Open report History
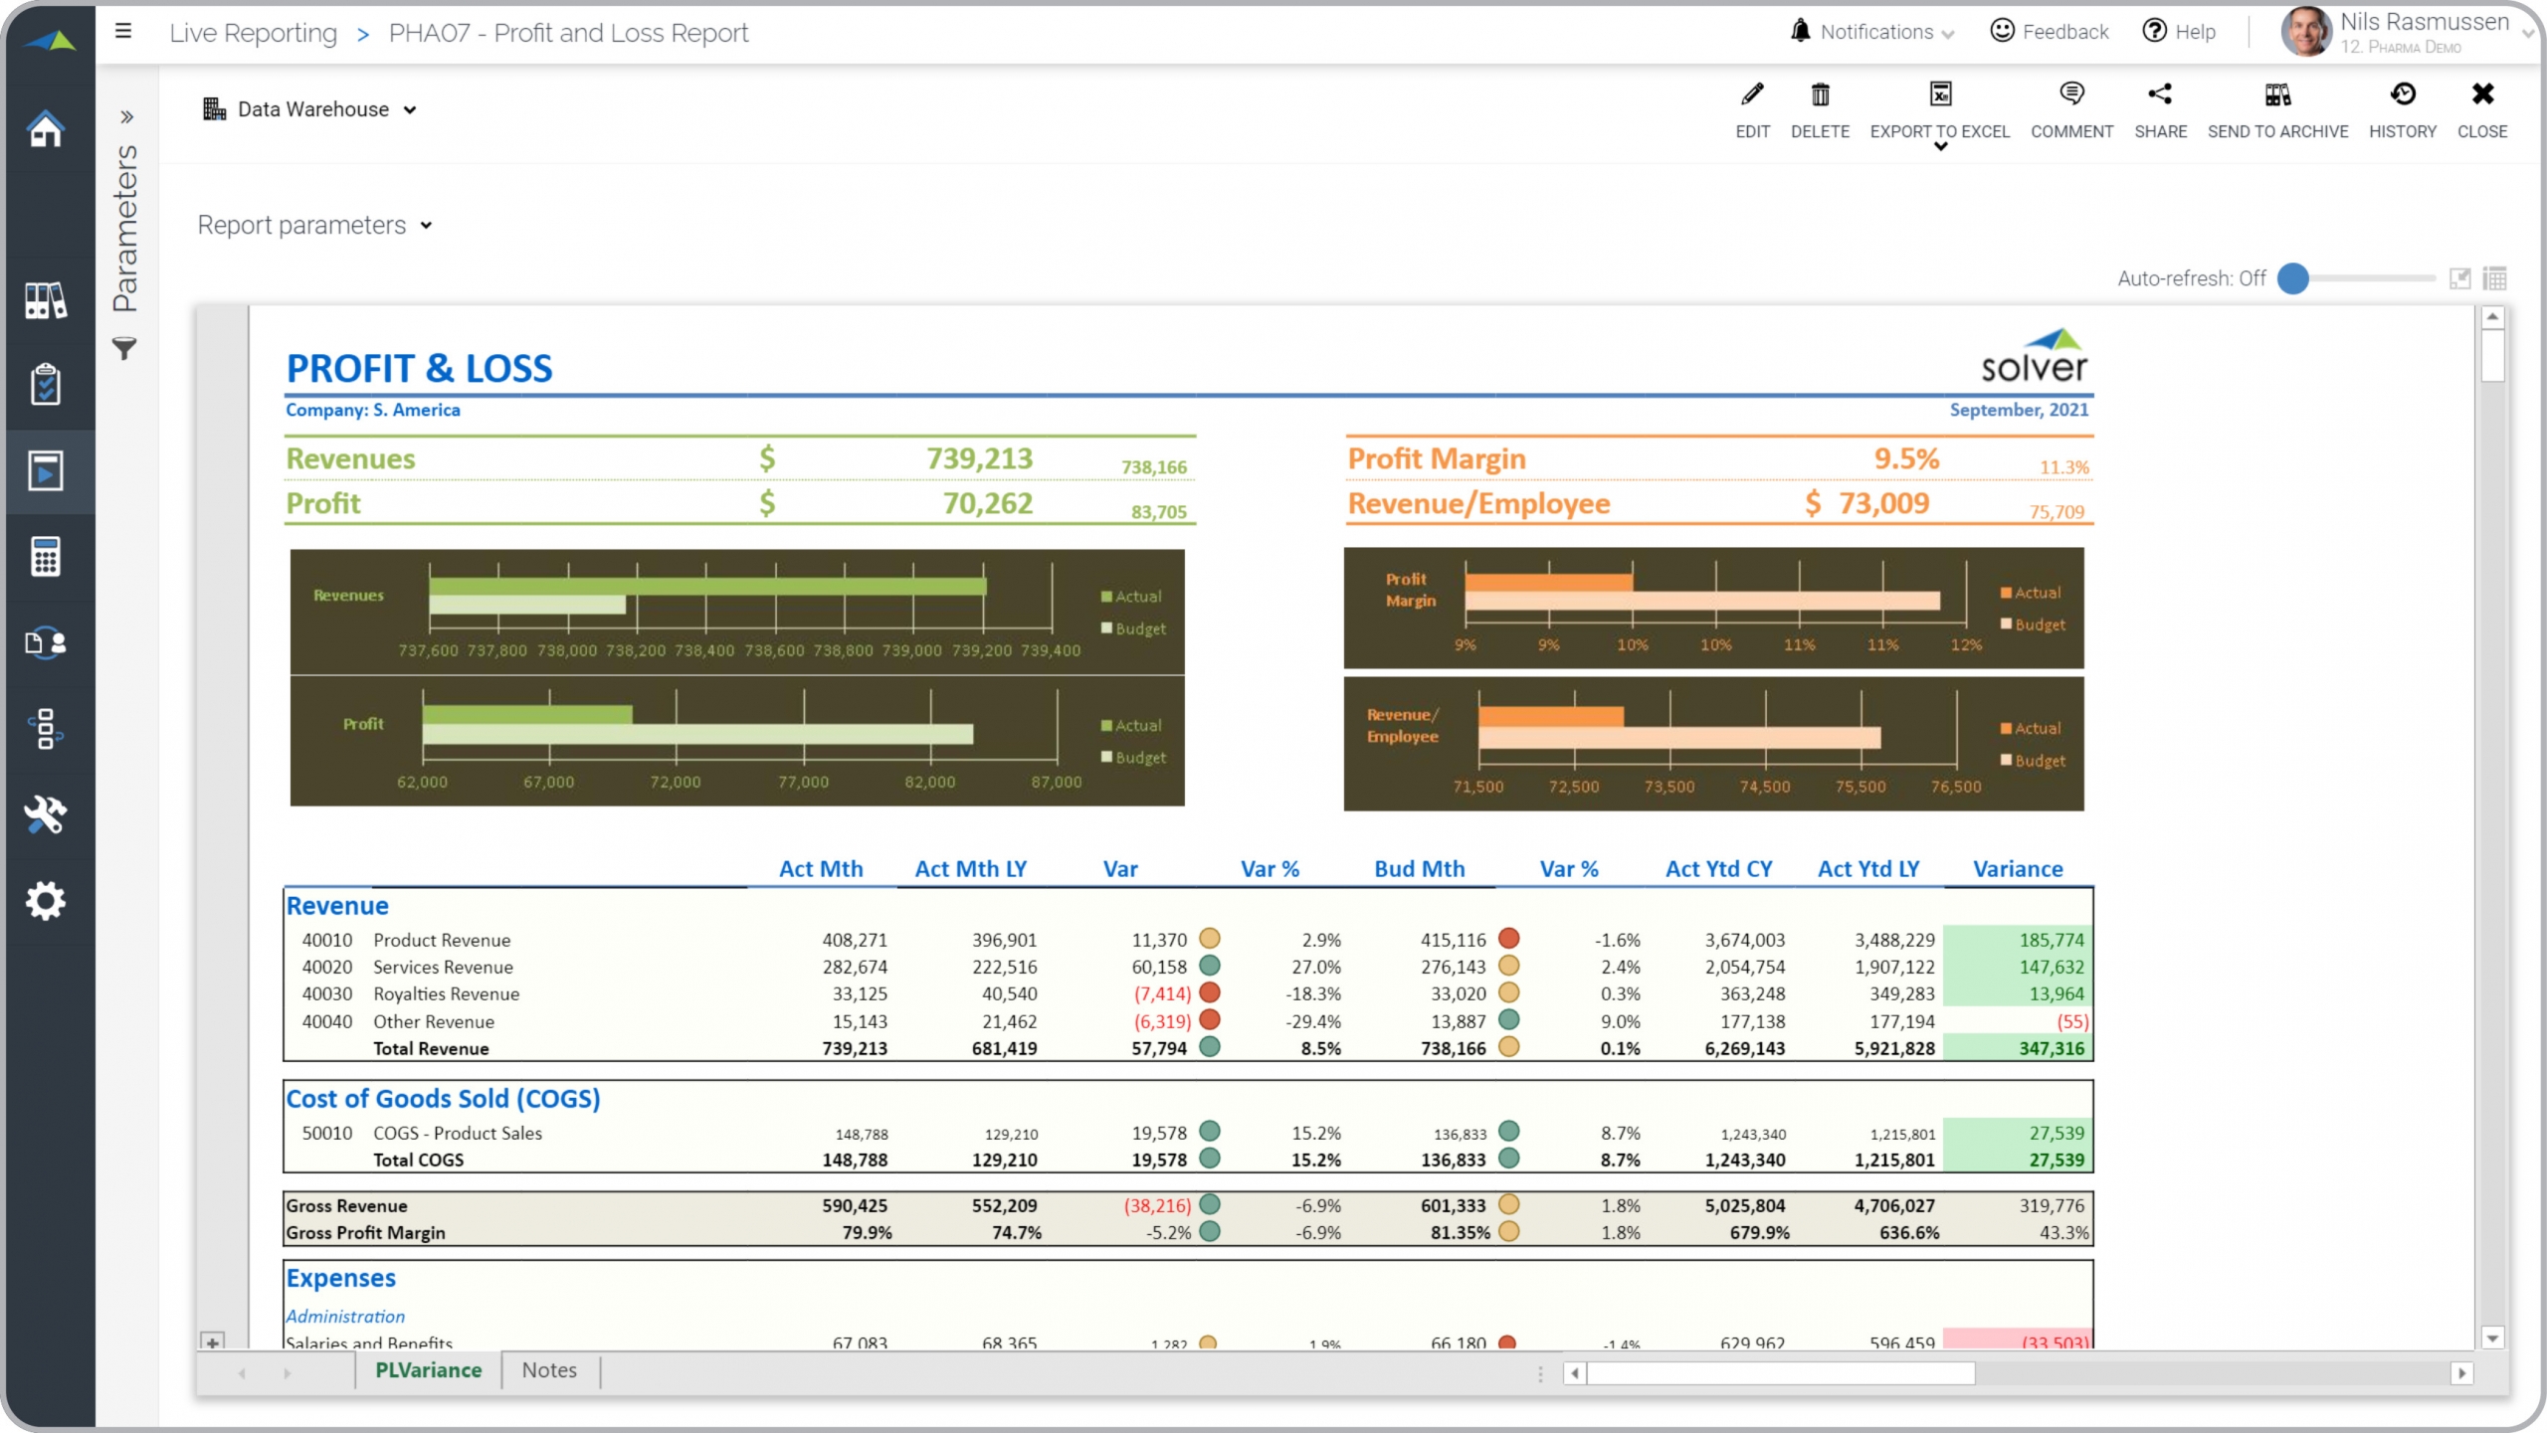 pos(2402,95)
